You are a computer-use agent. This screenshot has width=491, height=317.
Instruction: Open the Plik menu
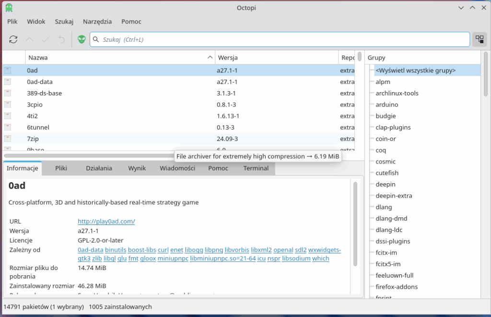pos(12,22)
